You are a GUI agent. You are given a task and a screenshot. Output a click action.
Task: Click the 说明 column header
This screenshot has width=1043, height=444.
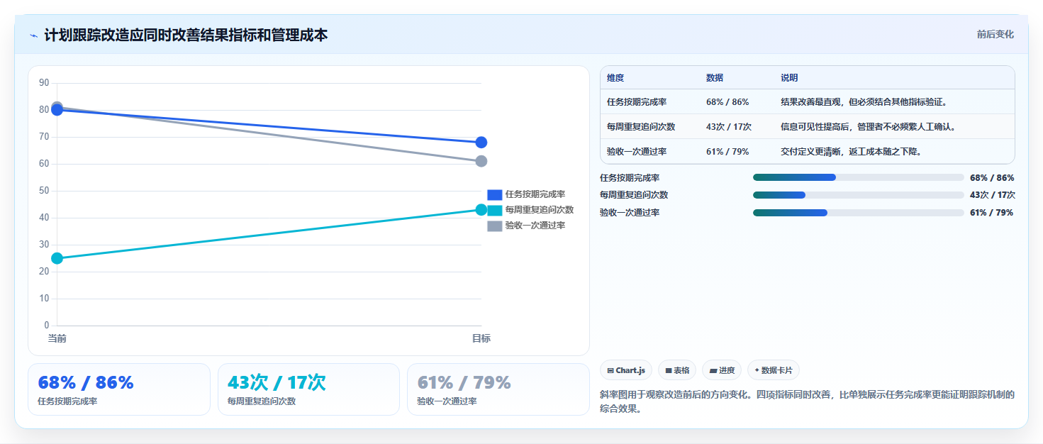[789, 78]
